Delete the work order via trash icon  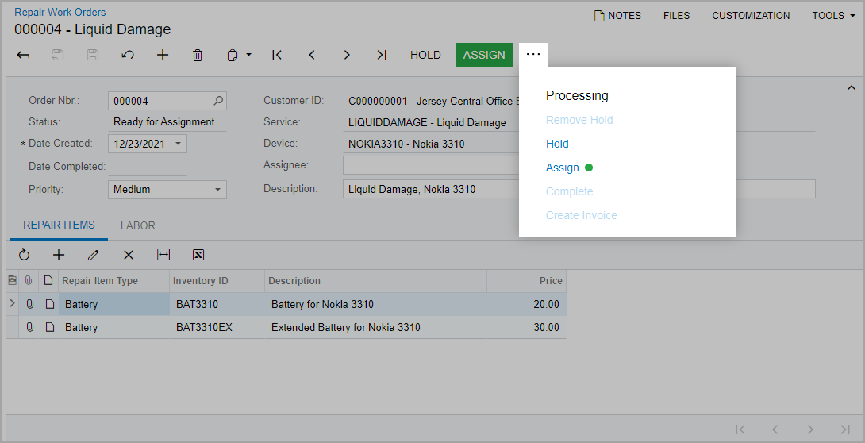198,55
